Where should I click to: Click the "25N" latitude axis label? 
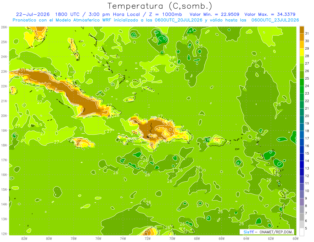click(x=4, y=42)
